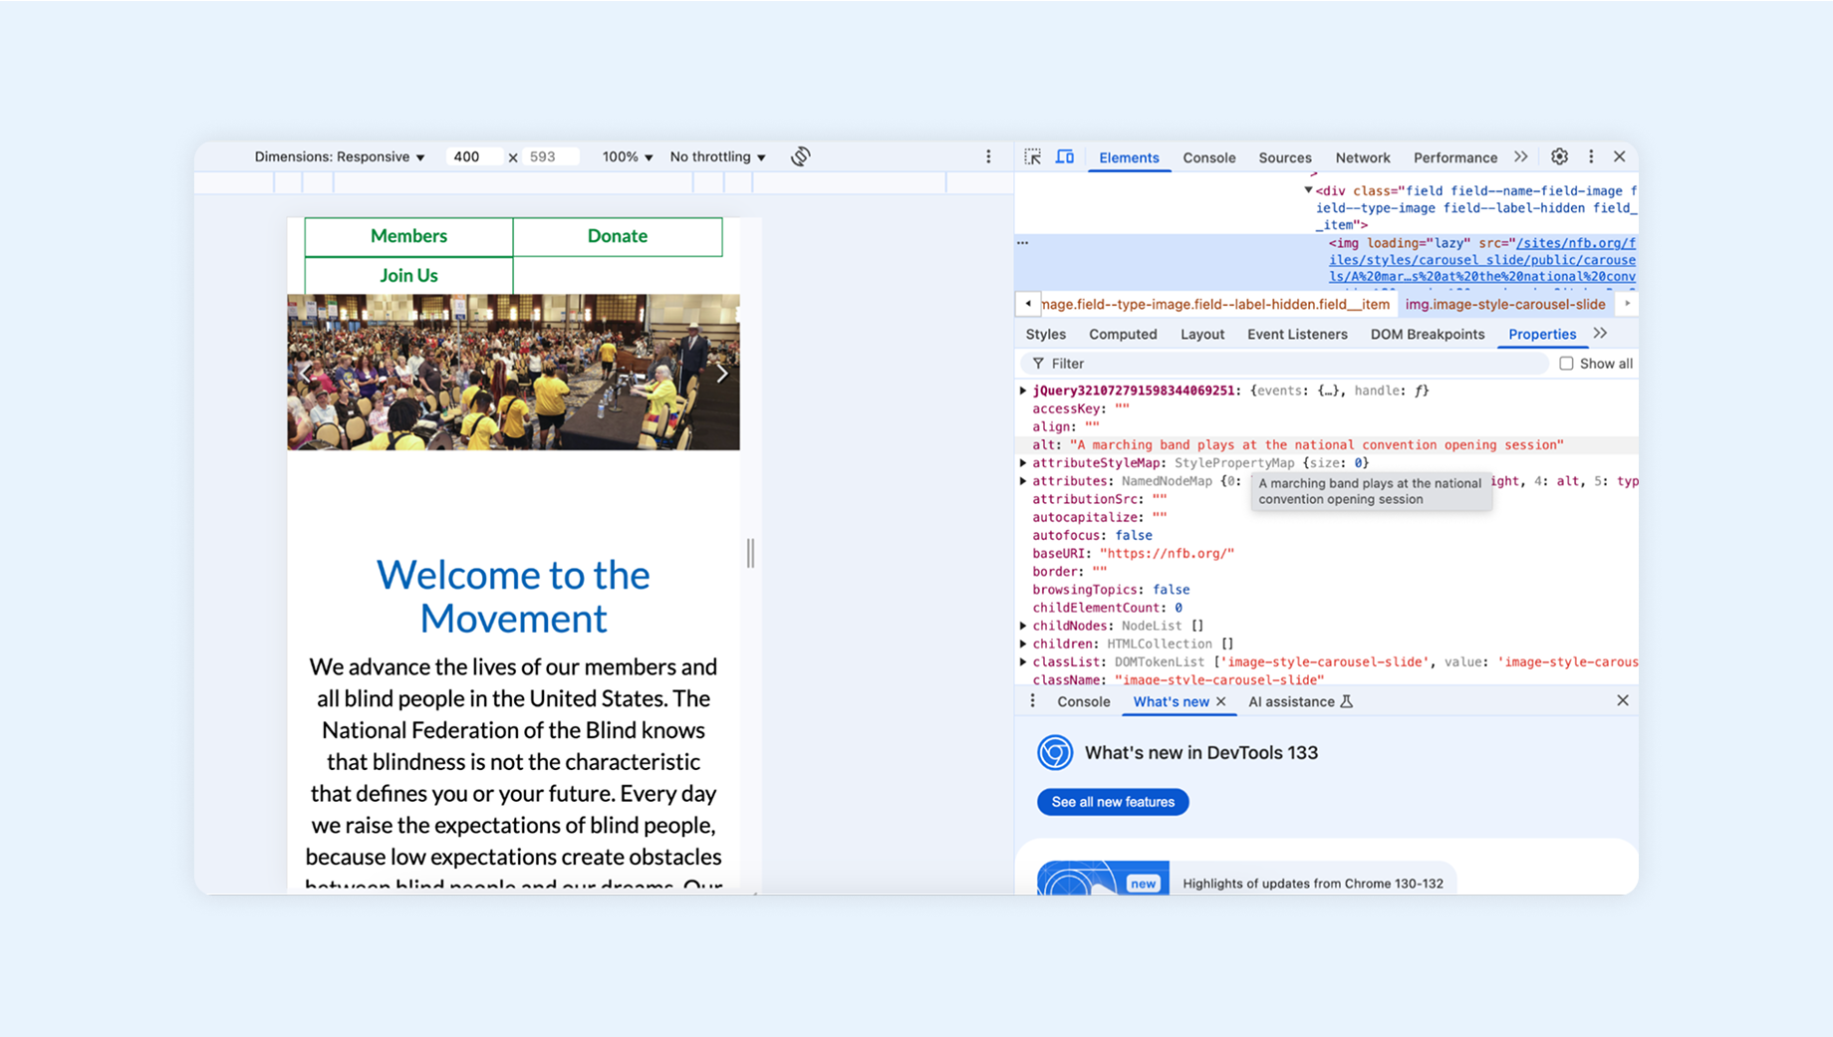The image size is (1833, 1037).
Task: Toggle the device toolbar icon
Action: coord(1065,157)
